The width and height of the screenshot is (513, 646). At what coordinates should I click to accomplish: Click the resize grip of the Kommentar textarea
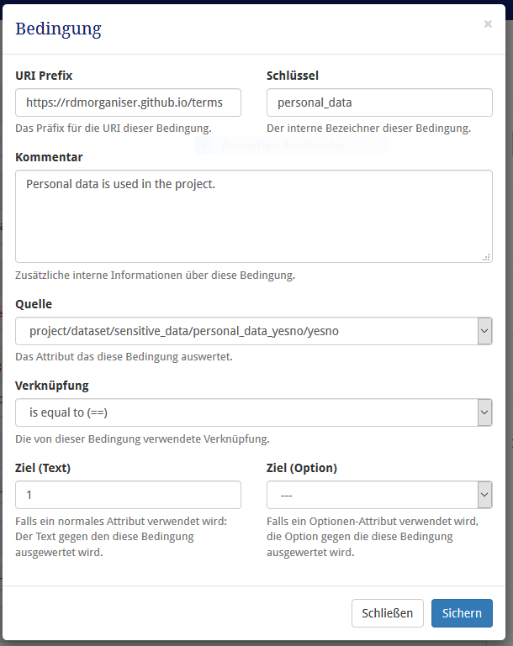(487, 257)
